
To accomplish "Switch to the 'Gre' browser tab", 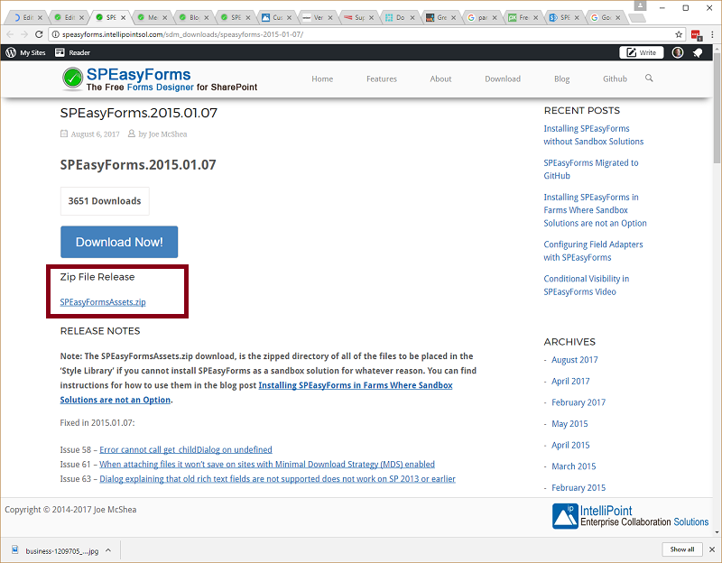I will click(441, 17).
